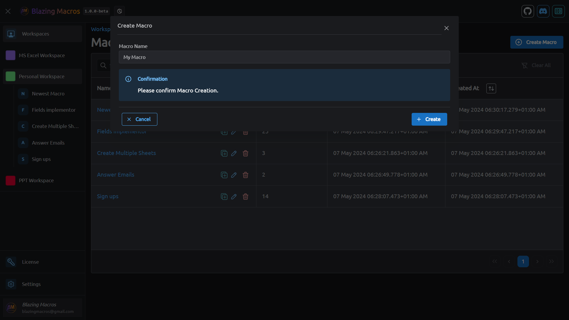Select MS Excel Workspace

(43, 55)
